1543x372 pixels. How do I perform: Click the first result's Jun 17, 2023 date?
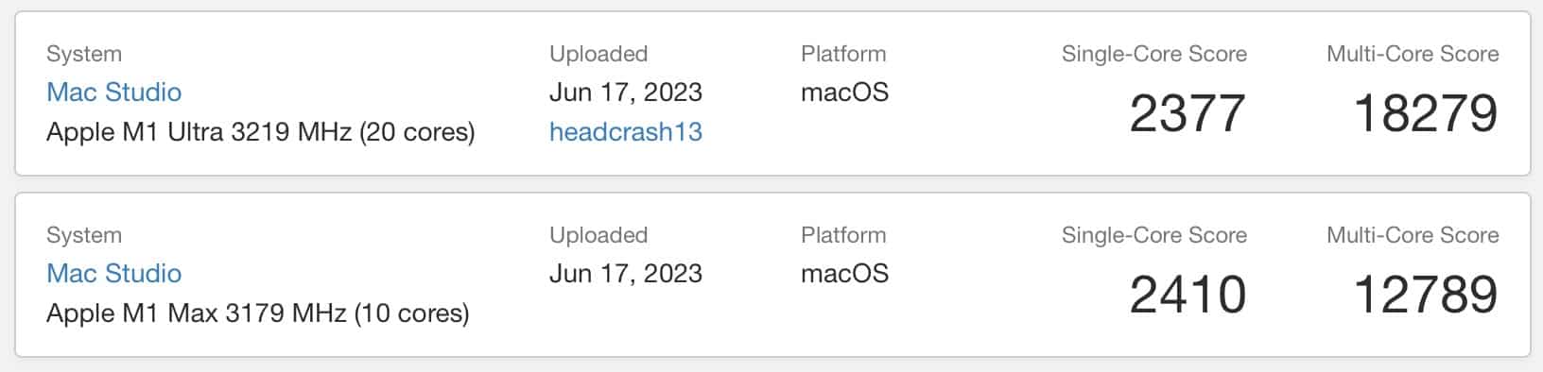pyautogui.click(x=626, y=92)
